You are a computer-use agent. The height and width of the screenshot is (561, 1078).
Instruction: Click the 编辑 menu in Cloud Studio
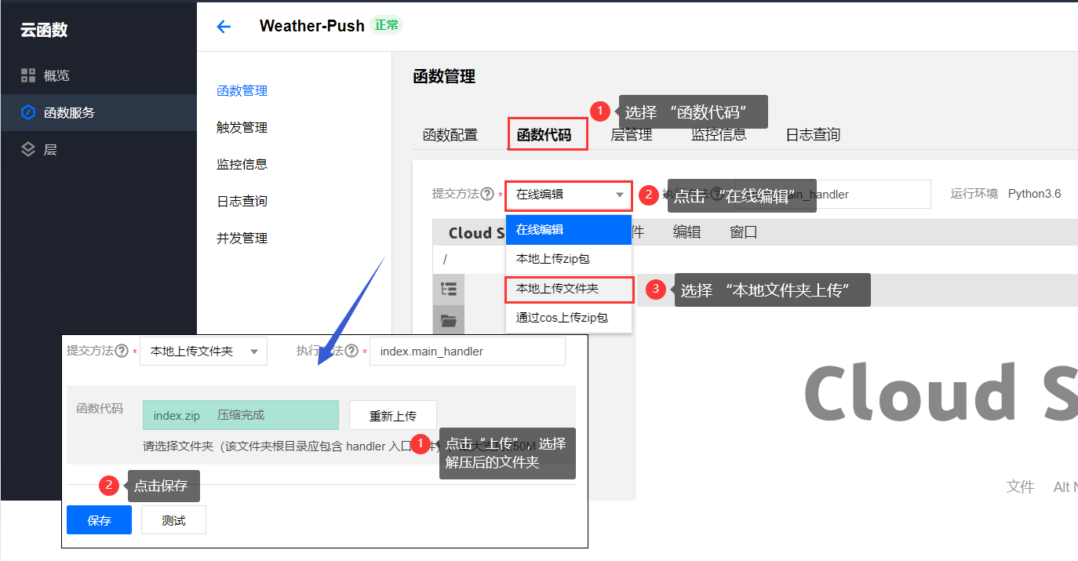click(x=686, y=232)
